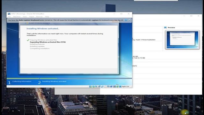The image size is (204, 115).
Task: Open the Machine menu
Action: [17, 17]
